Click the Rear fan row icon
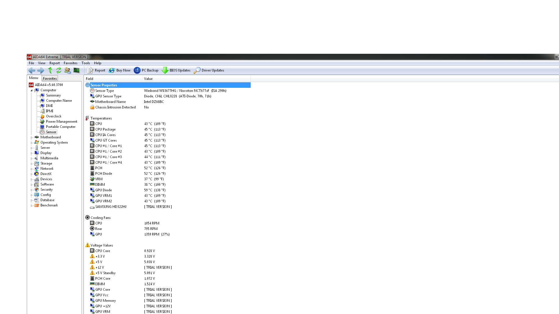 point(92,229)
